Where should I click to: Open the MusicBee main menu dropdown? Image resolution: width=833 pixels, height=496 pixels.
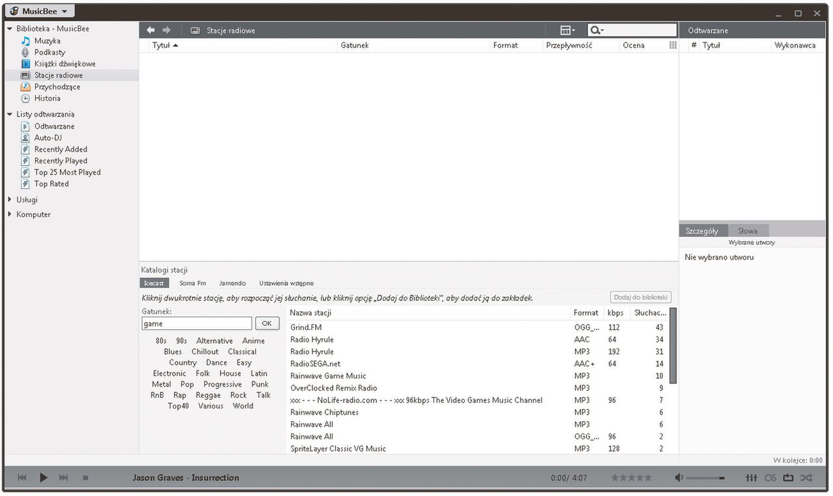click(x=41, y=12)
